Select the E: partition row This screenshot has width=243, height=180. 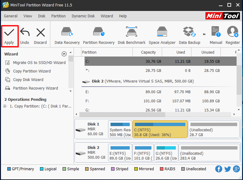tap(161, 92)
